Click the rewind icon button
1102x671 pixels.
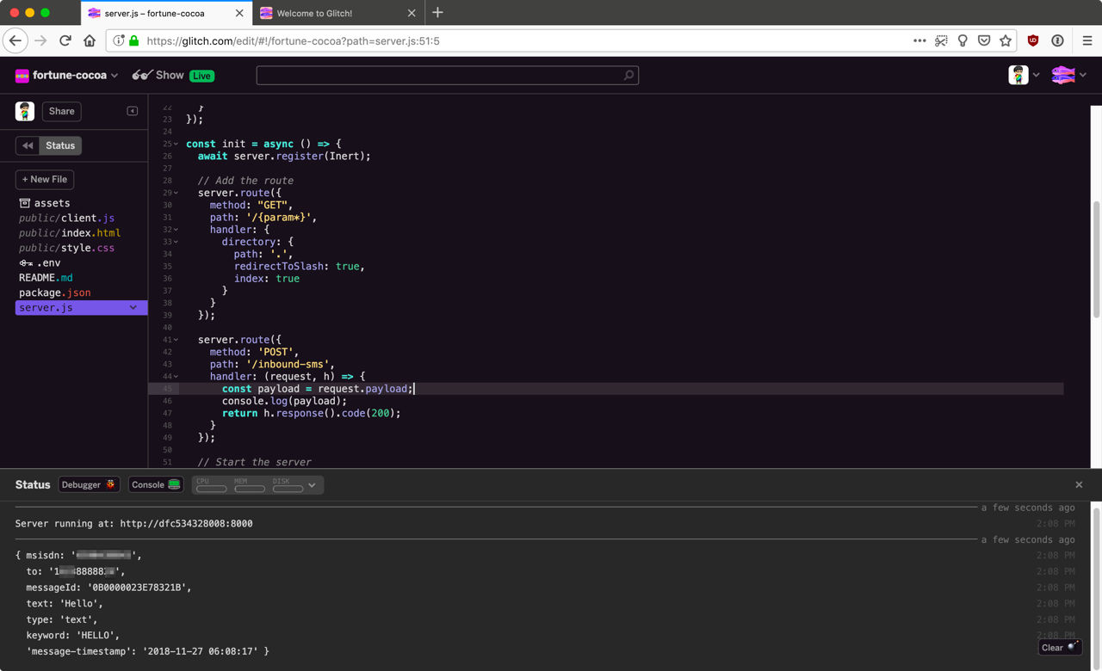[28, 145]
